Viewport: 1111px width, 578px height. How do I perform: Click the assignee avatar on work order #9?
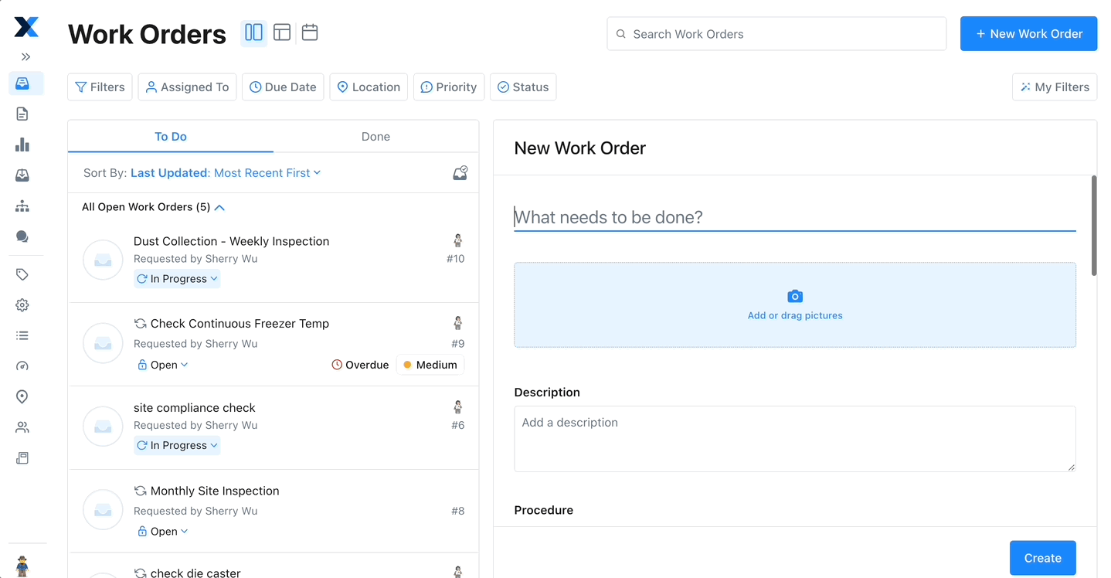click(458, 323)
